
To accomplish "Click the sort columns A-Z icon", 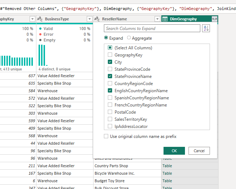I will [206, 29].
